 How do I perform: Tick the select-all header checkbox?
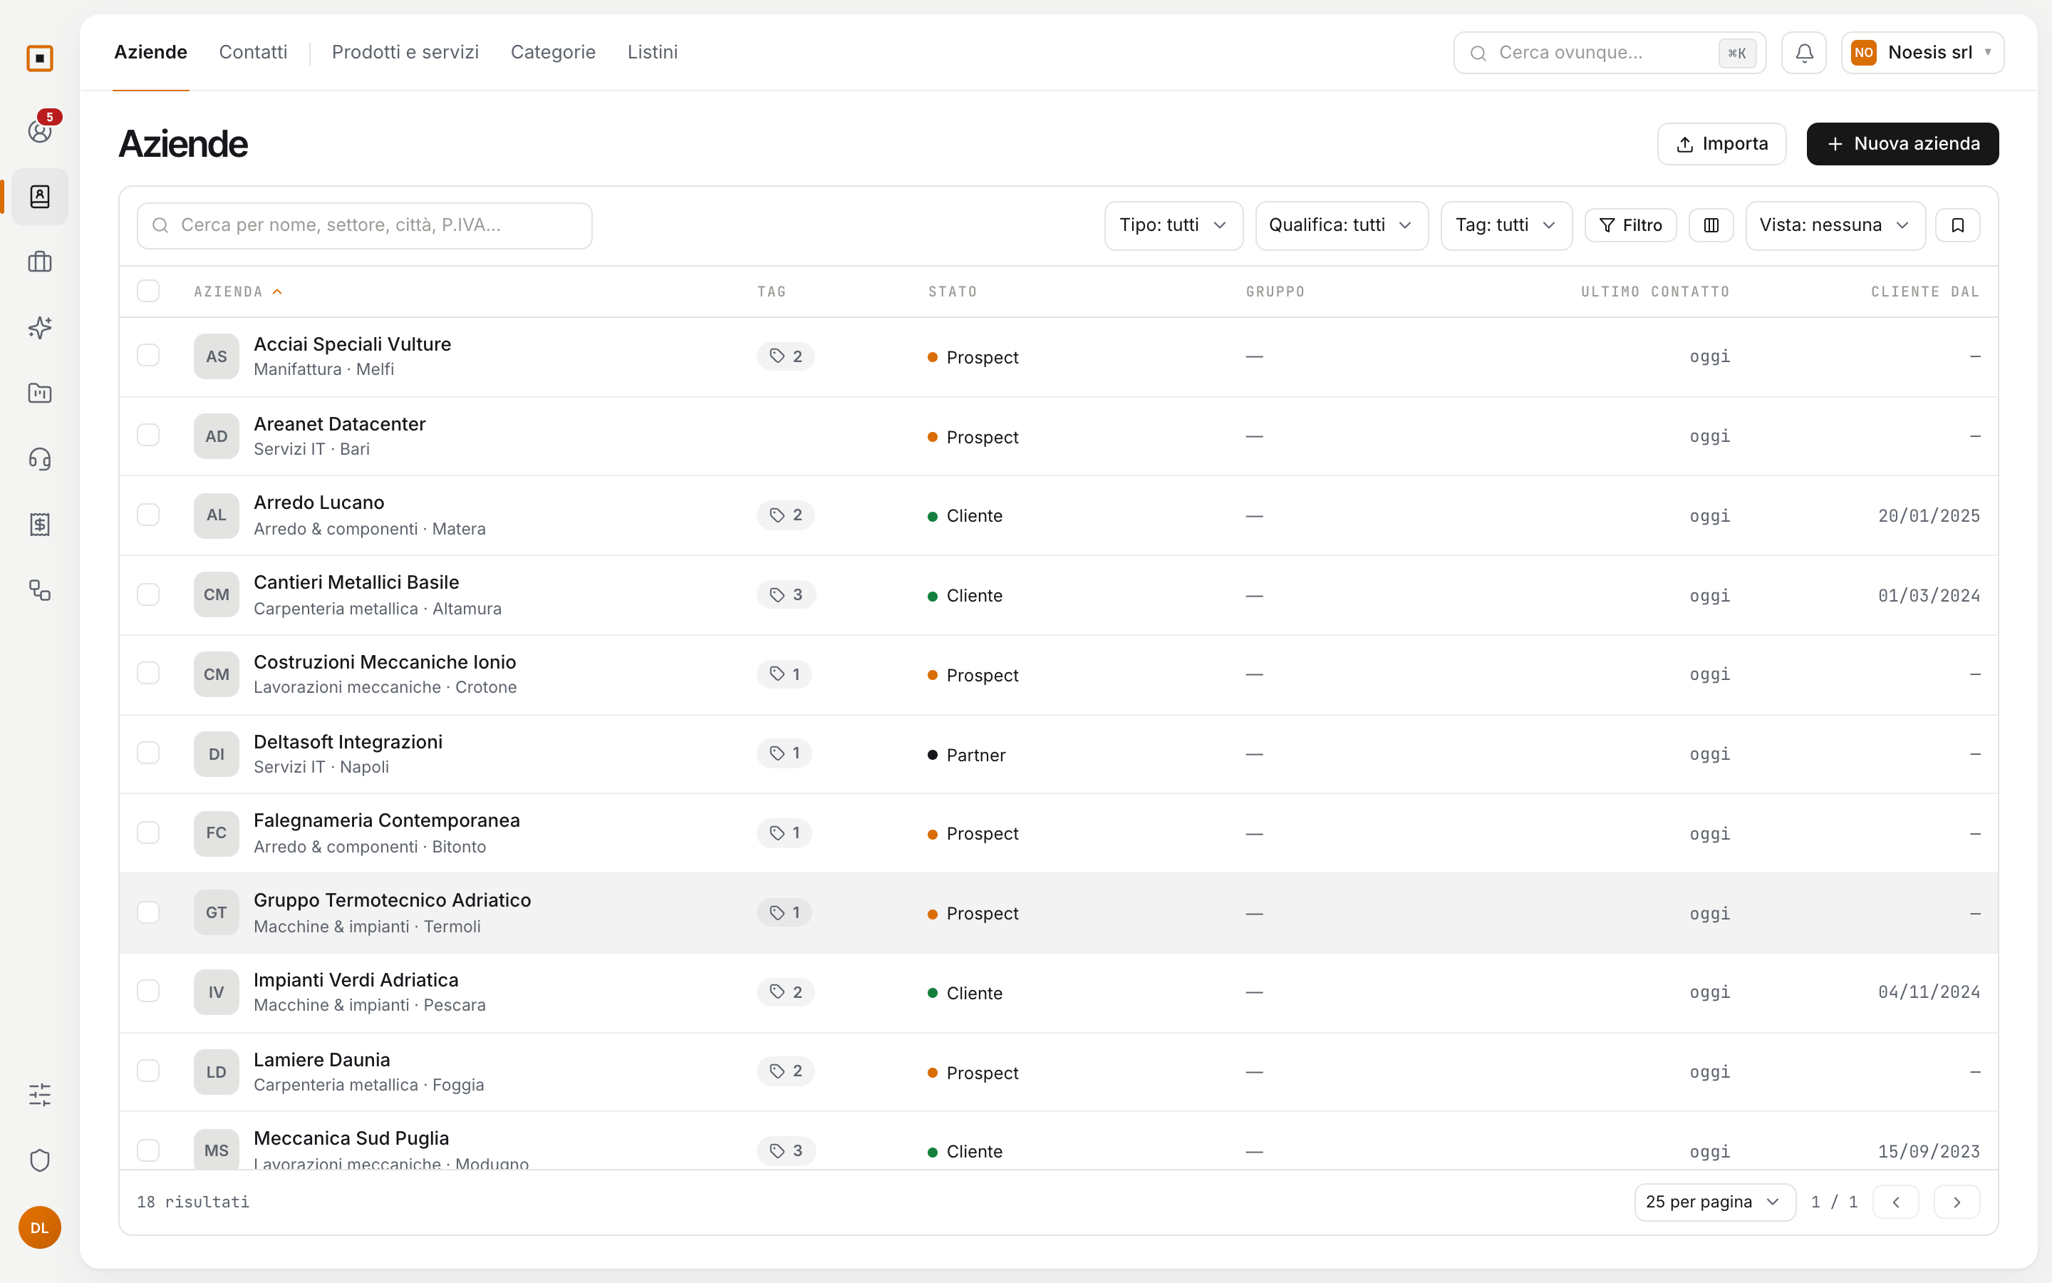148,291
